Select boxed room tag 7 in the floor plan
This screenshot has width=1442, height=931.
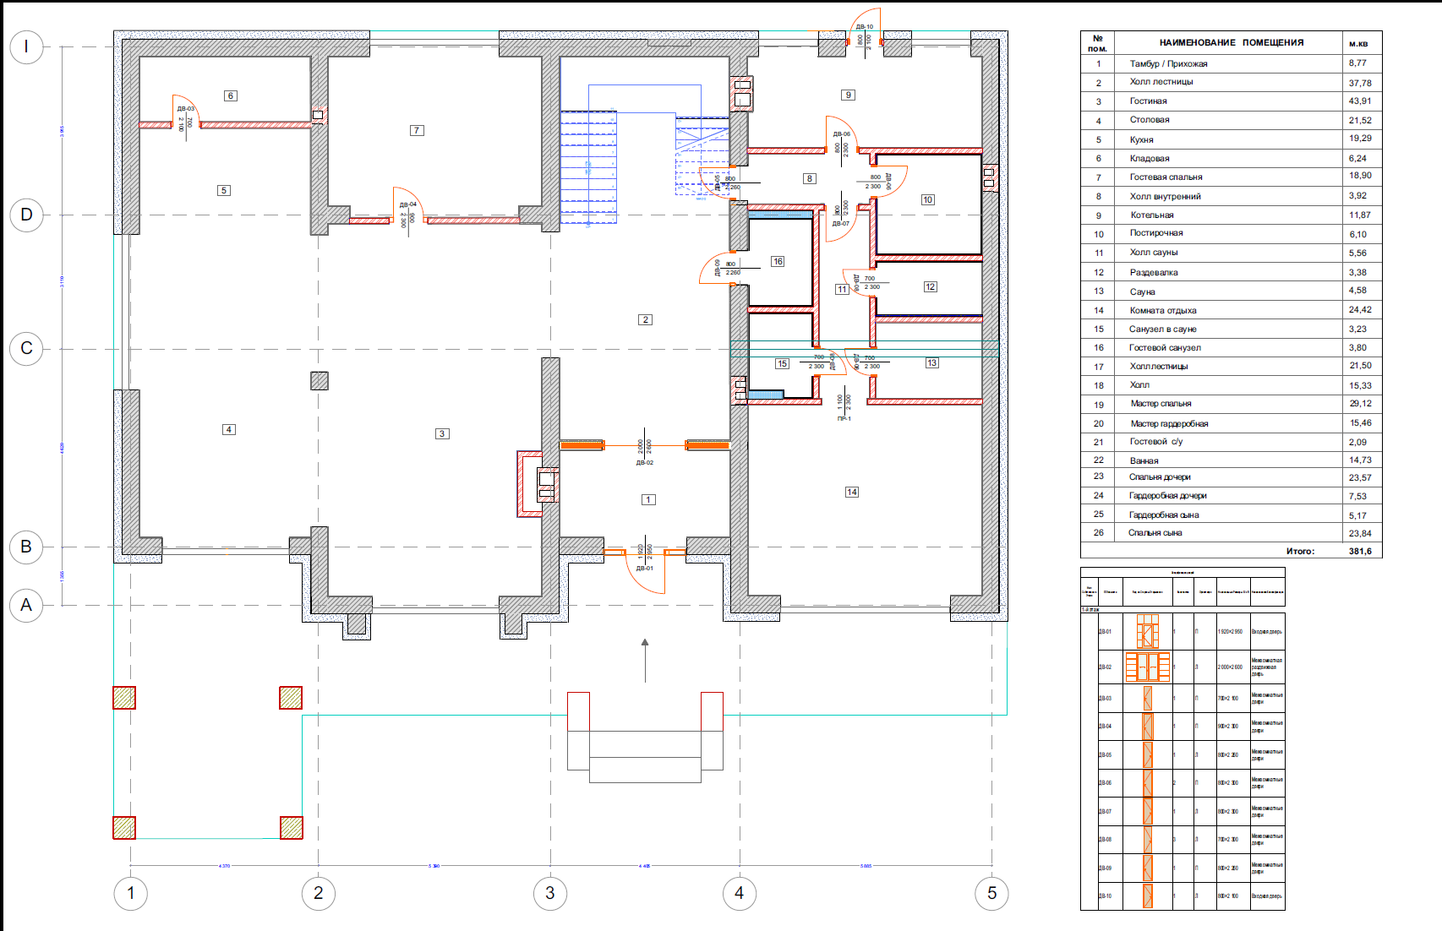point(417,130)
